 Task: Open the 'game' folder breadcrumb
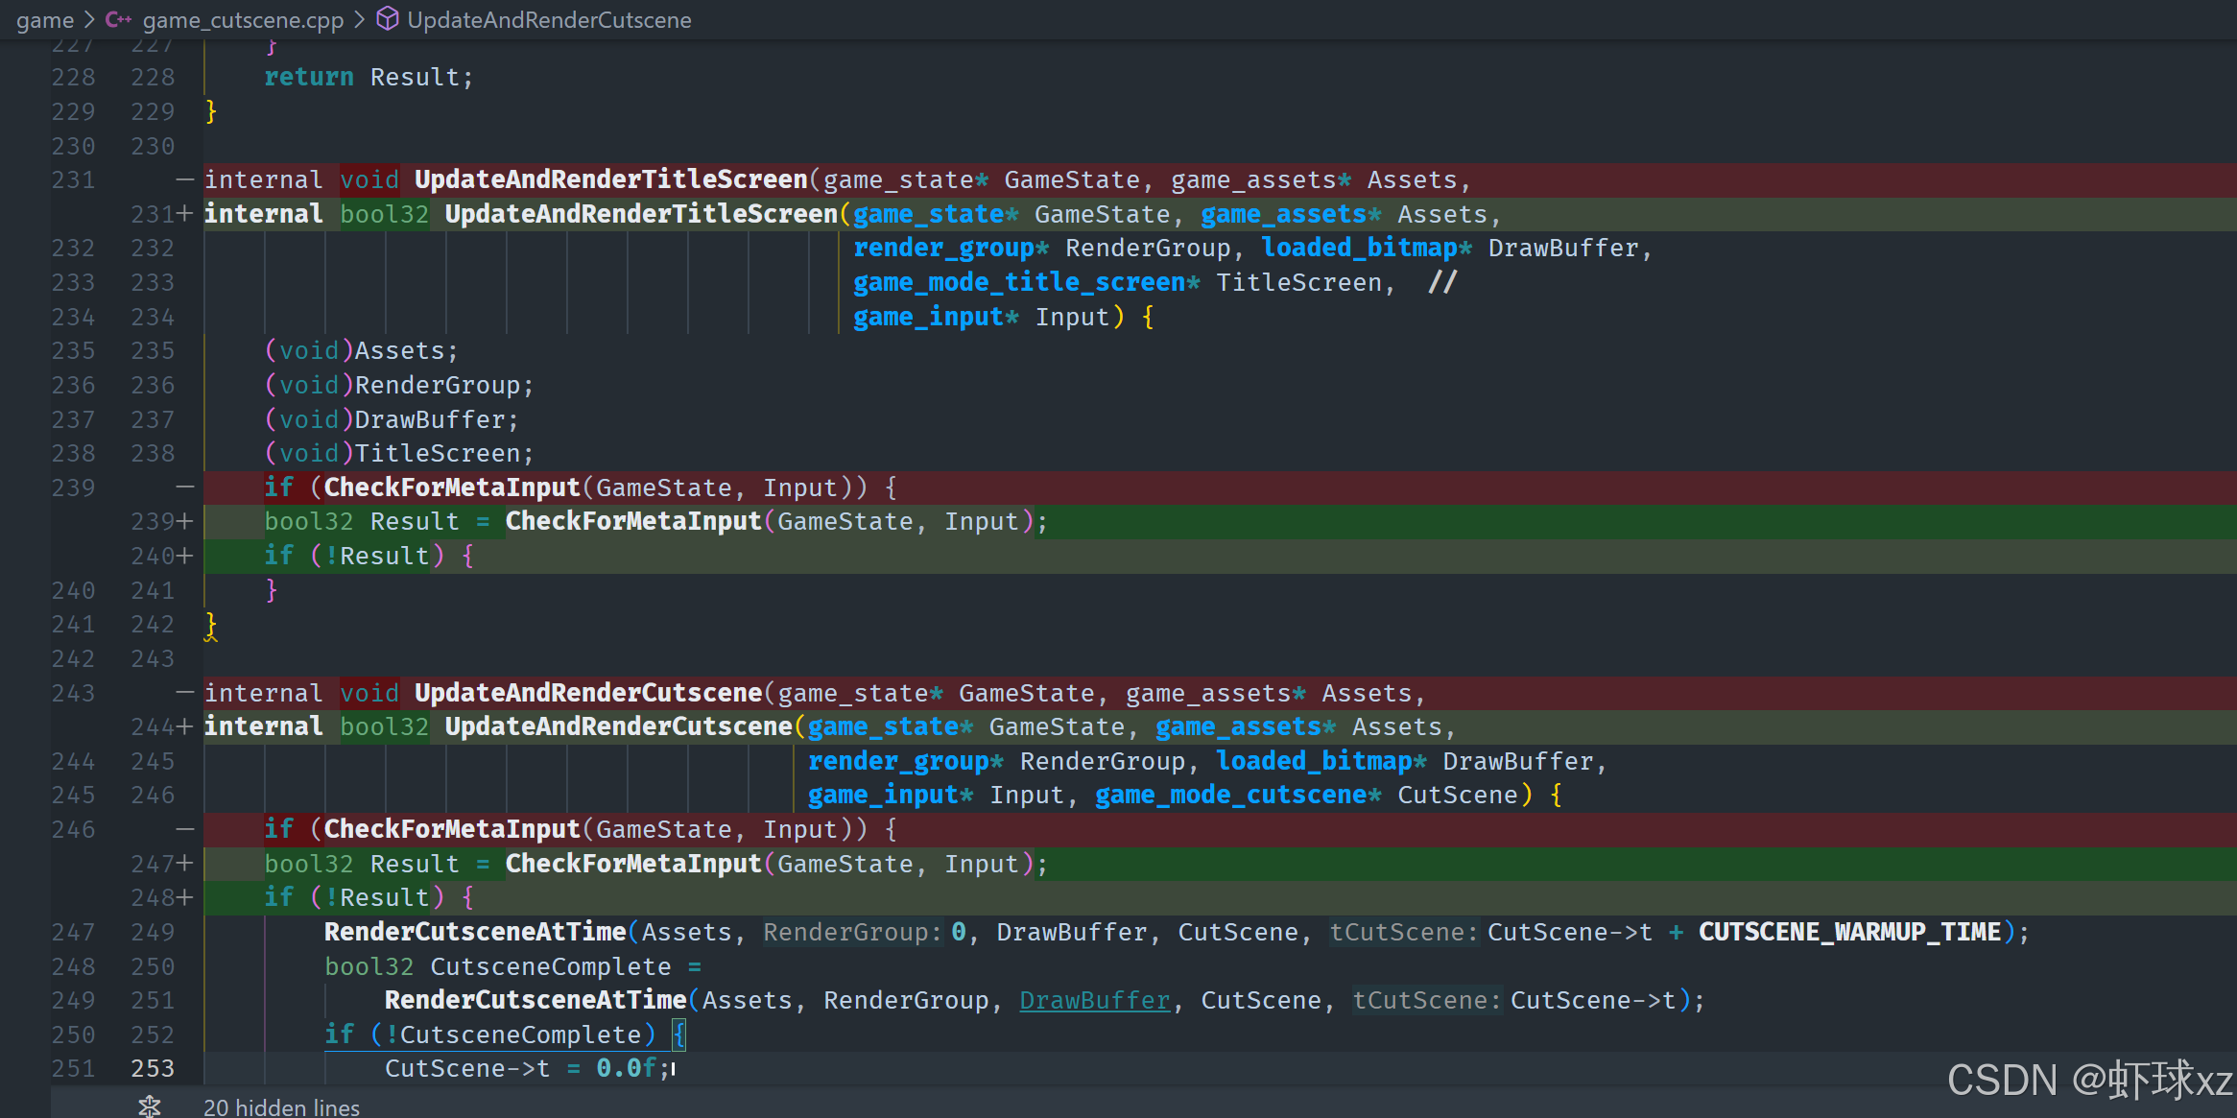44,20
